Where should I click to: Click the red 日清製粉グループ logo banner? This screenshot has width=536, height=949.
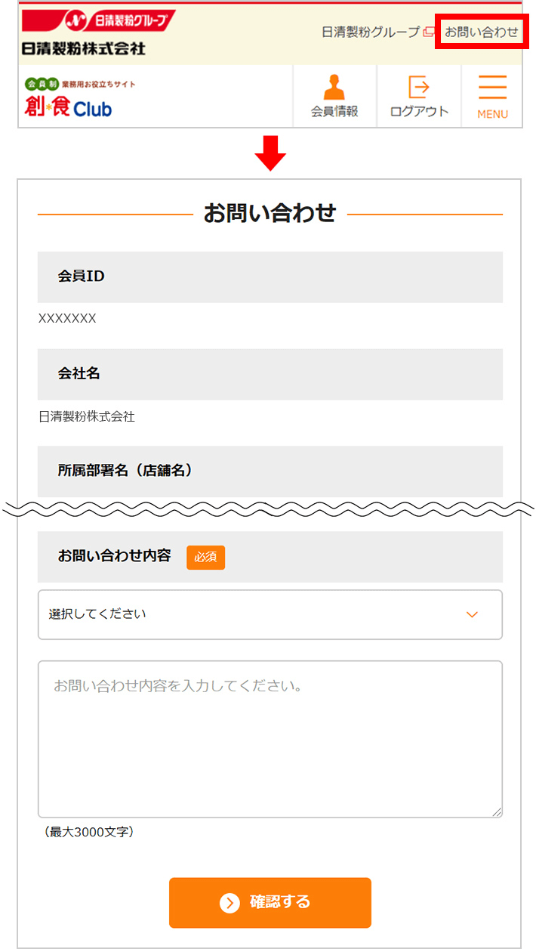[98, 21]
